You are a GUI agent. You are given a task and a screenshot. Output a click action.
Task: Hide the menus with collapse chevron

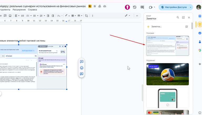[x=137, y=16]
